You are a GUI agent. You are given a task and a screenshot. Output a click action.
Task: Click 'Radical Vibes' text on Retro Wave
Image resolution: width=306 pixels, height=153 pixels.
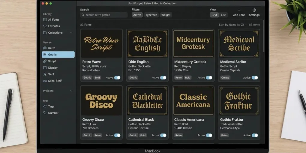point(91,70)
